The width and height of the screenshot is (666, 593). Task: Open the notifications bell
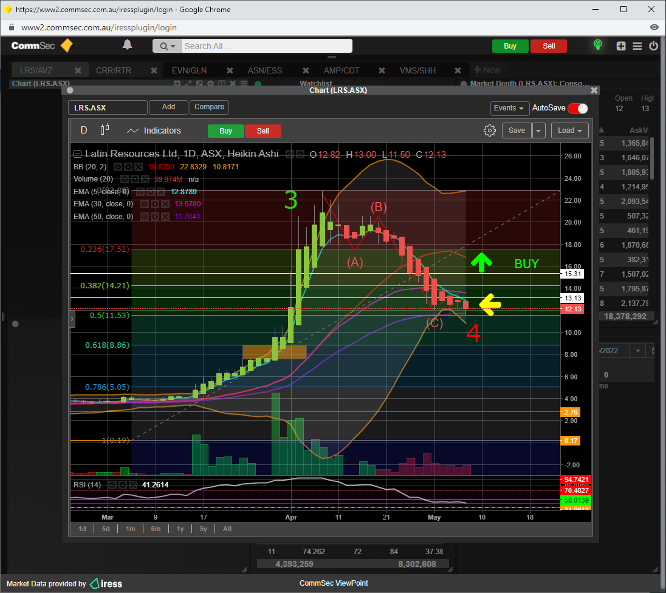coord(127,45)
